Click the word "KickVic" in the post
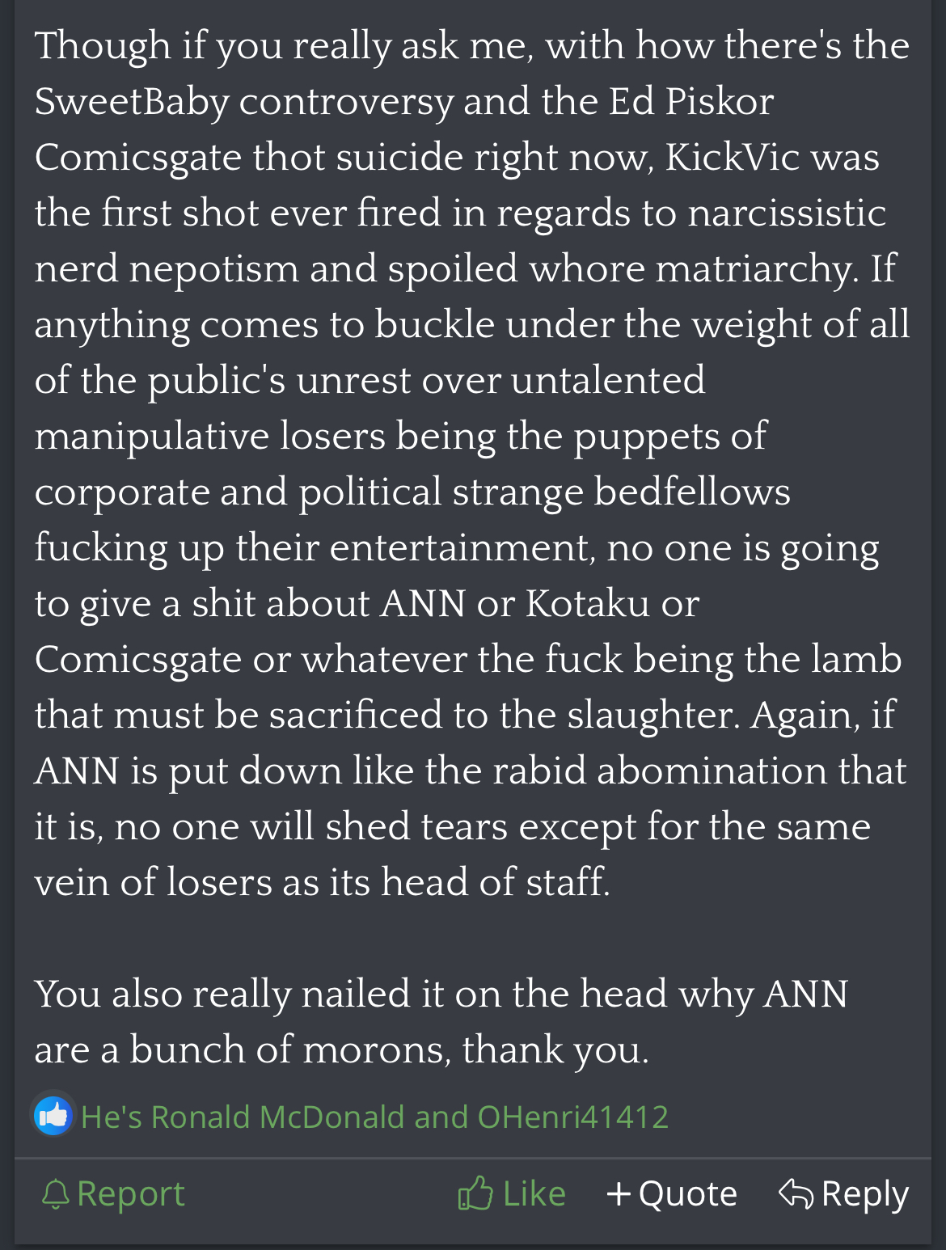This screenshot has width=946, height=1250. click(733, 157)
